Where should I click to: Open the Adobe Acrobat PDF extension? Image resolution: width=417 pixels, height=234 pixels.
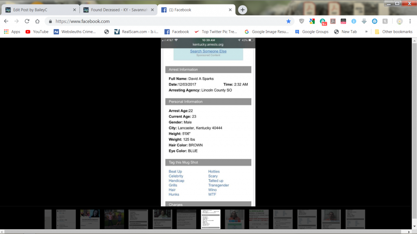click(333, 21)
